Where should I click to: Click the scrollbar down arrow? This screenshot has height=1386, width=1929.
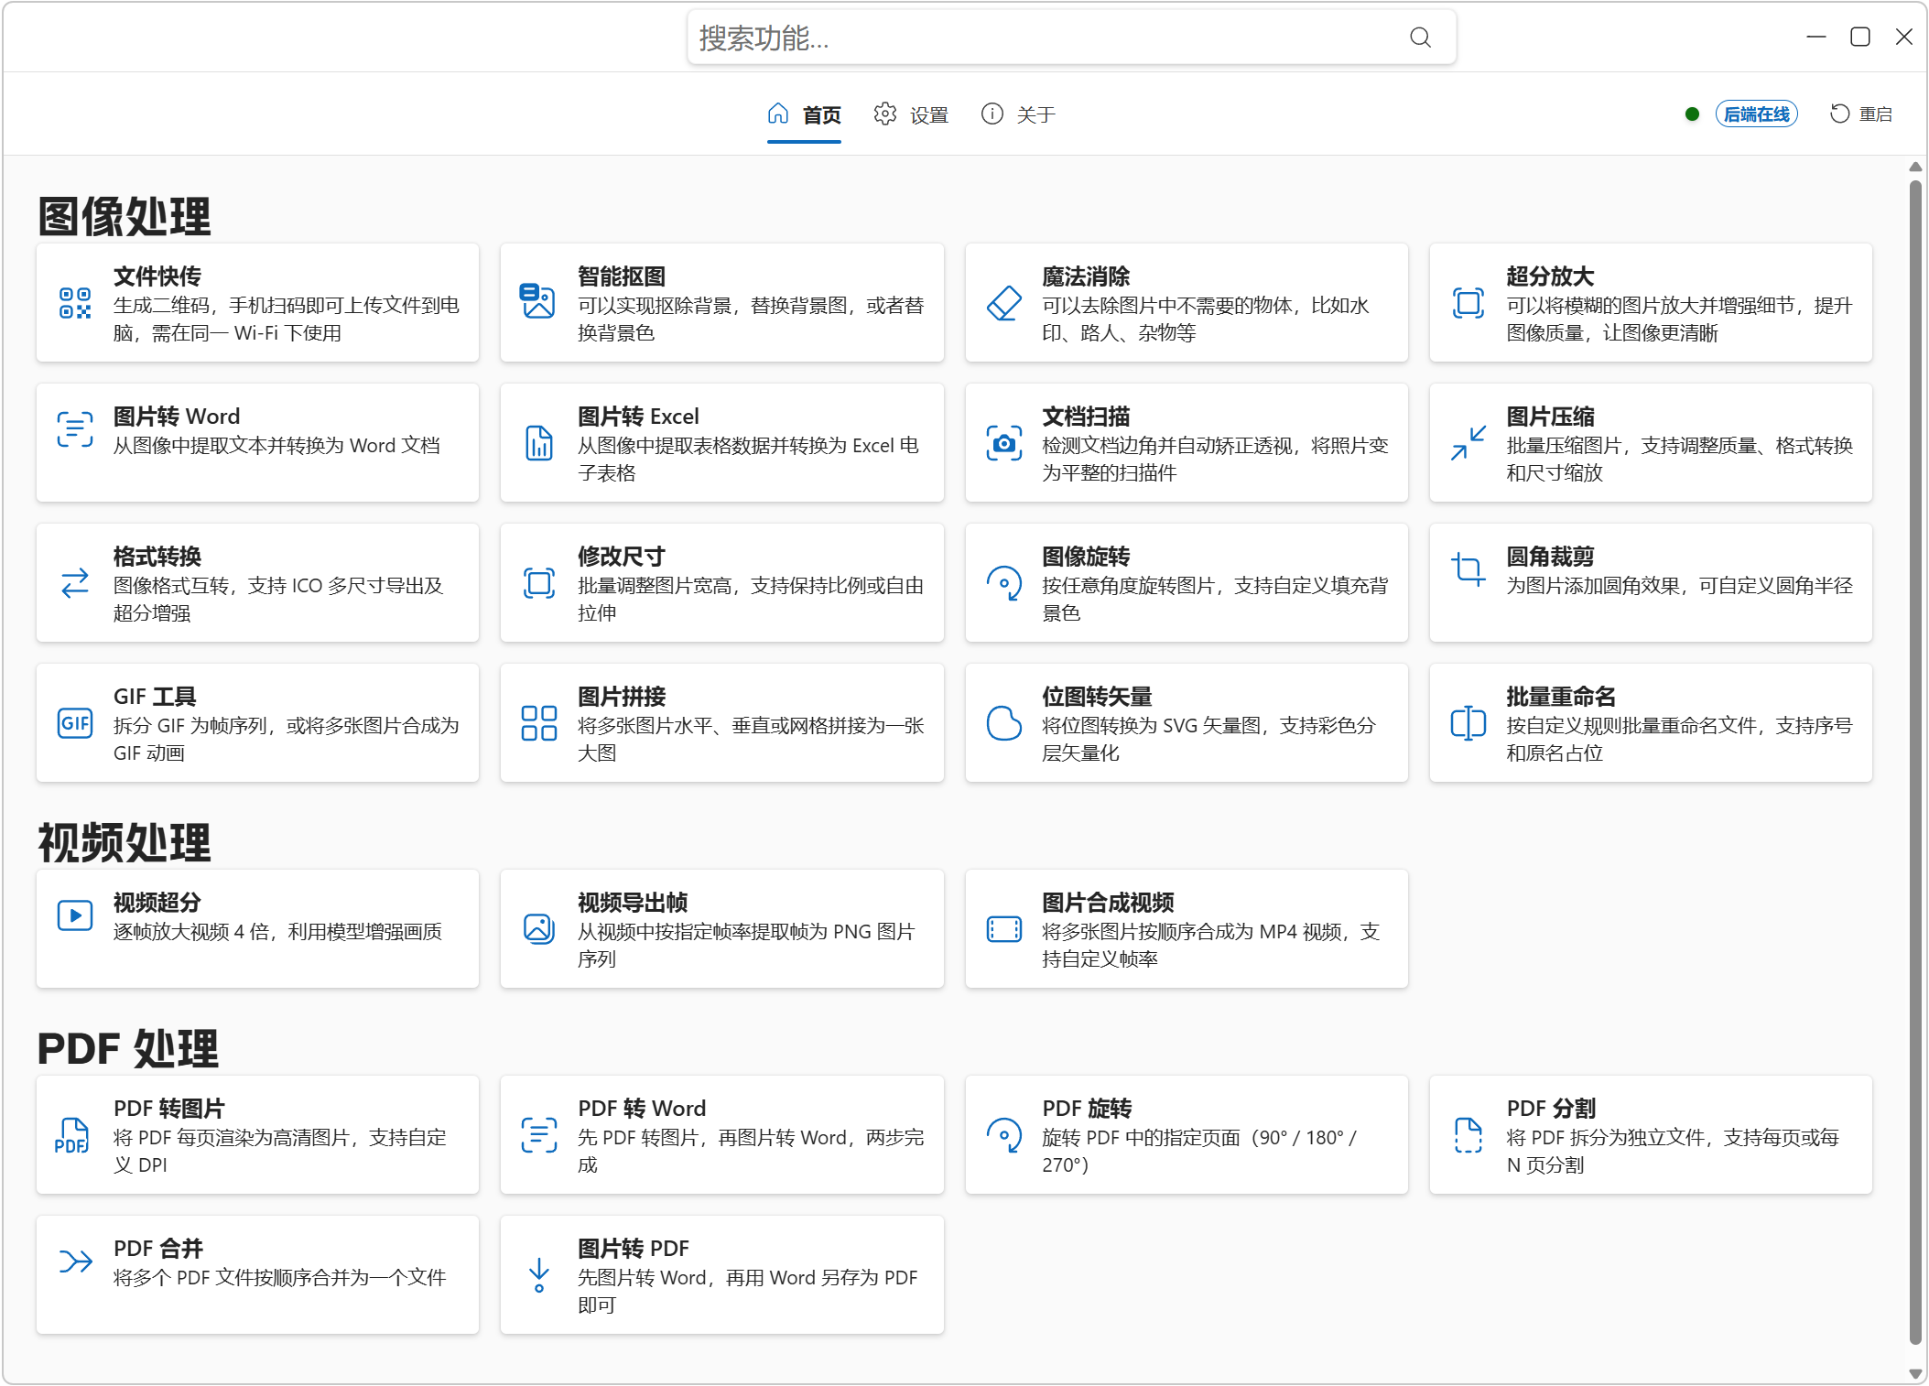point(1914,1372)
